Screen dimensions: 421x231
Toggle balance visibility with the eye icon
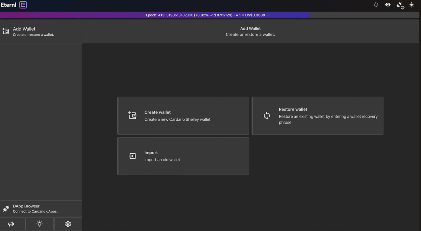pyautogui.click(x=388, y=5)
